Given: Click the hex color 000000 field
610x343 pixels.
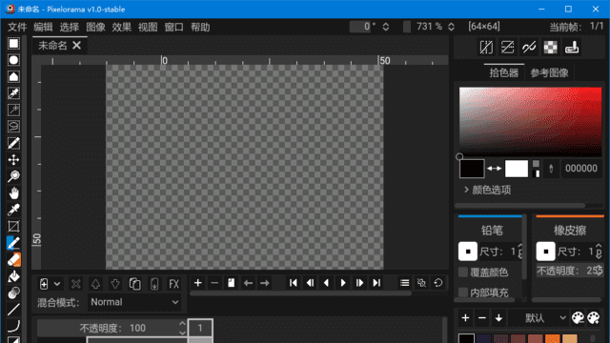Looking at the screenshot, I should click(581, 169).
